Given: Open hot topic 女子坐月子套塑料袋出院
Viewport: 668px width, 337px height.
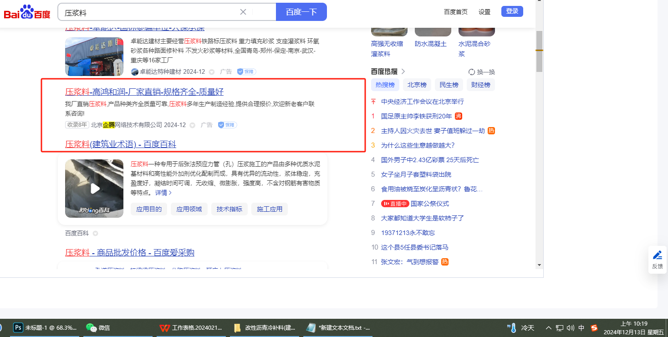Looking at the screenshot, I should (x=416, y=174).
